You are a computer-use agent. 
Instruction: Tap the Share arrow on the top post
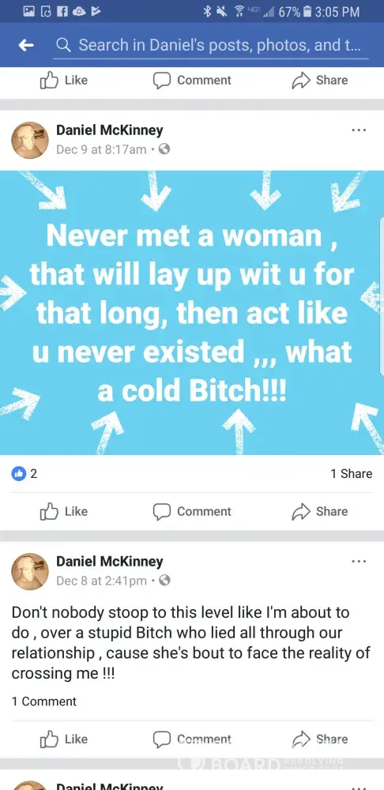[301, 81]
